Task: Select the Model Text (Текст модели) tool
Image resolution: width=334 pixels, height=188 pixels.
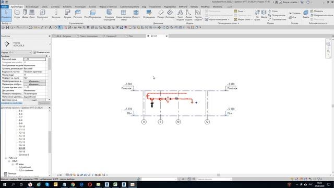Action: (180, 15)
